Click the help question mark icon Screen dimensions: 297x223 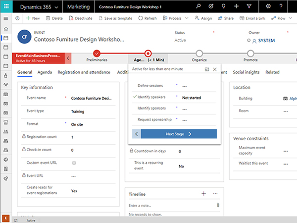pyautogui.click(x=281, y=6)
